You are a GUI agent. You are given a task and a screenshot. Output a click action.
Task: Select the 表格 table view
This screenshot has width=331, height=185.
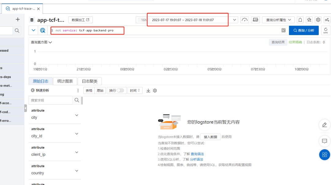tap(89, 91)
